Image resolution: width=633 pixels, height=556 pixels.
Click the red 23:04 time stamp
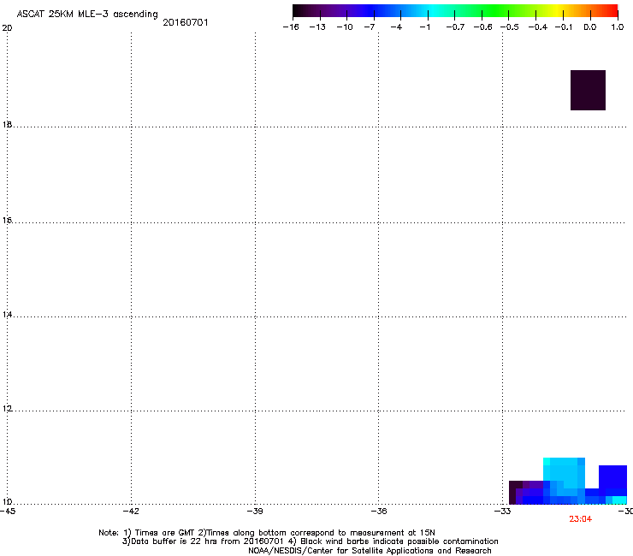(581, 519)
